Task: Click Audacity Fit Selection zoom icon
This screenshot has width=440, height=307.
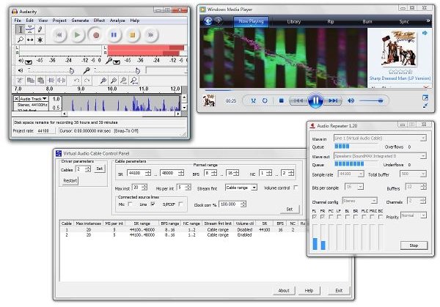Action: point(124,81)
